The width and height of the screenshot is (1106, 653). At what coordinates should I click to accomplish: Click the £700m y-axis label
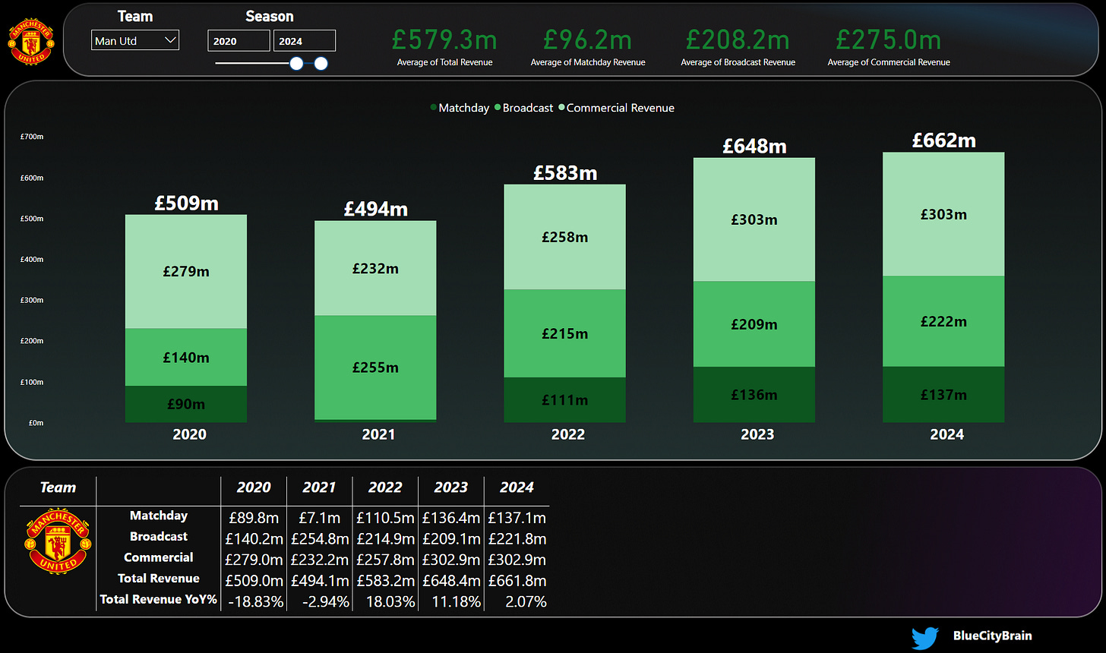[x=32, y=137]
